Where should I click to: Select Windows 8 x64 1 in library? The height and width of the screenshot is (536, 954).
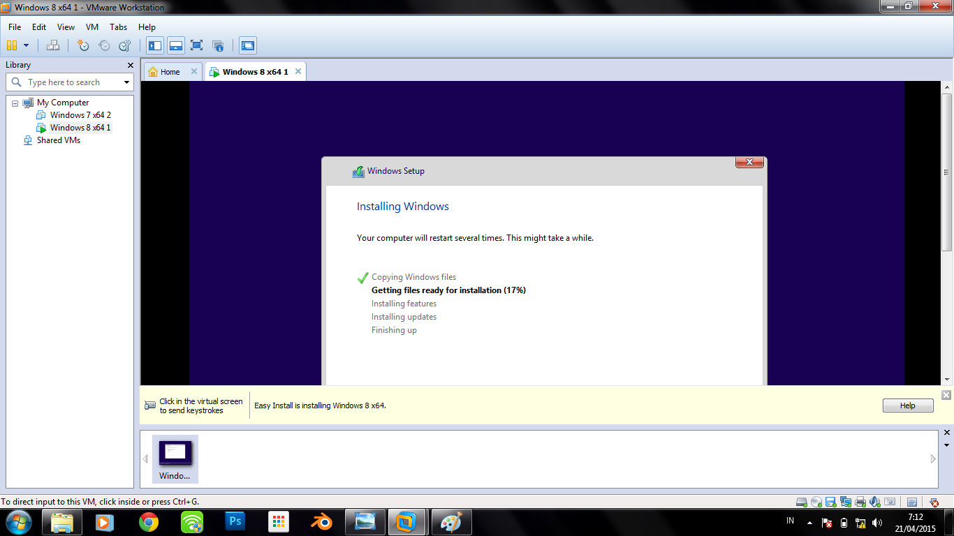coord(80,128)
